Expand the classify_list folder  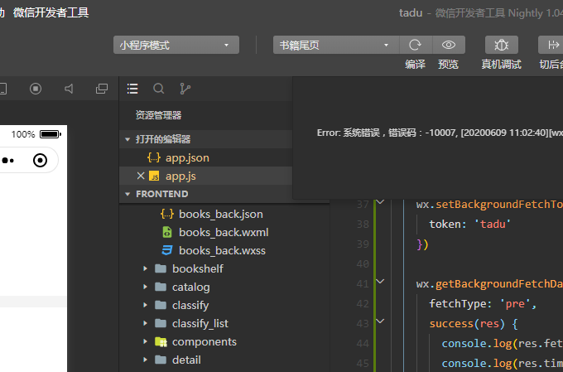click(x=145, y=323)
